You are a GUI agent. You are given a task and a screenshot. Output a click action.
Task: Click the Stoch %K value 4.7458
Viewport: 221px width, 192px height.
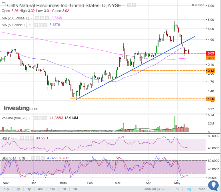[52, 158]
